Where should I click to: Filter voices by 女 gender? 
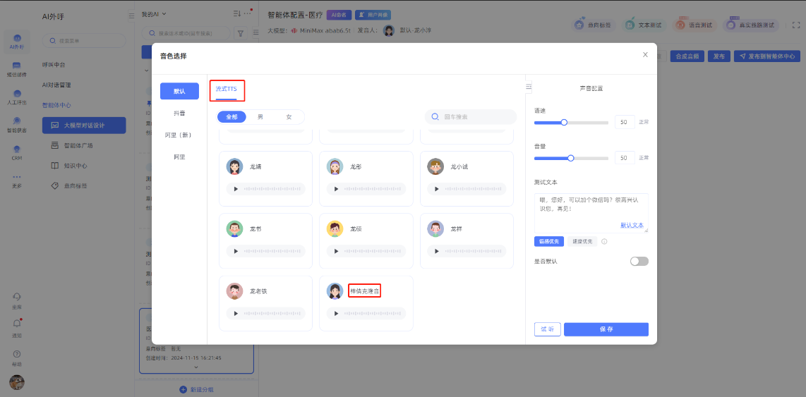(x=289, y=117)
